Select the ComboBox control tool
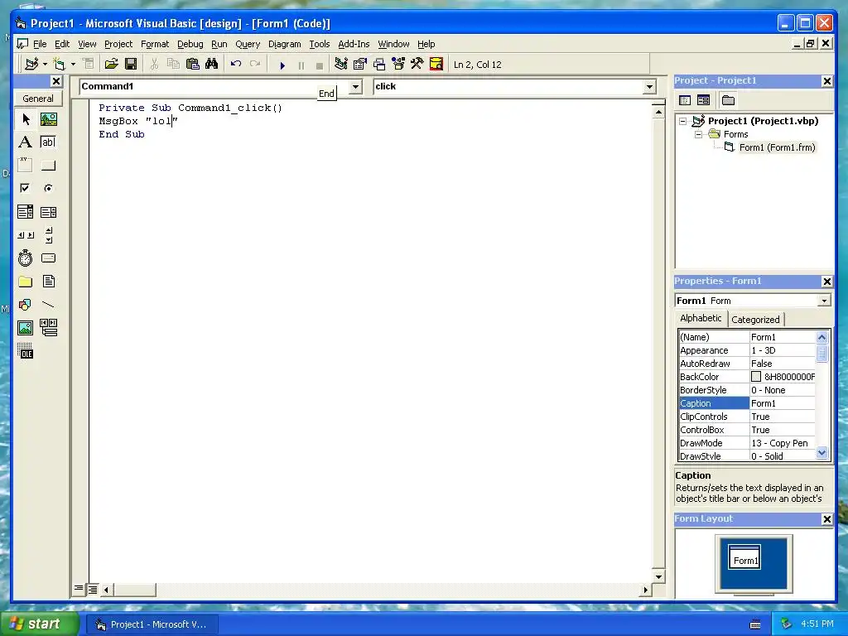Viewport: 848px width, 636px height. 26,211
